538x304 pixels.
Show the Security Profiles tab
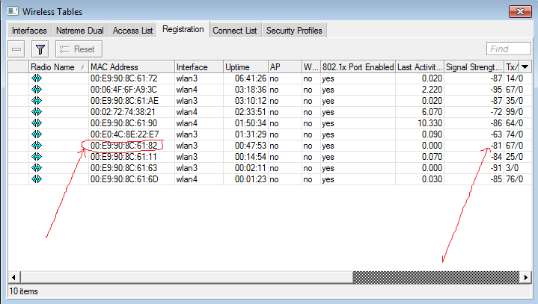pyautogui.click(x=294, y=31)
